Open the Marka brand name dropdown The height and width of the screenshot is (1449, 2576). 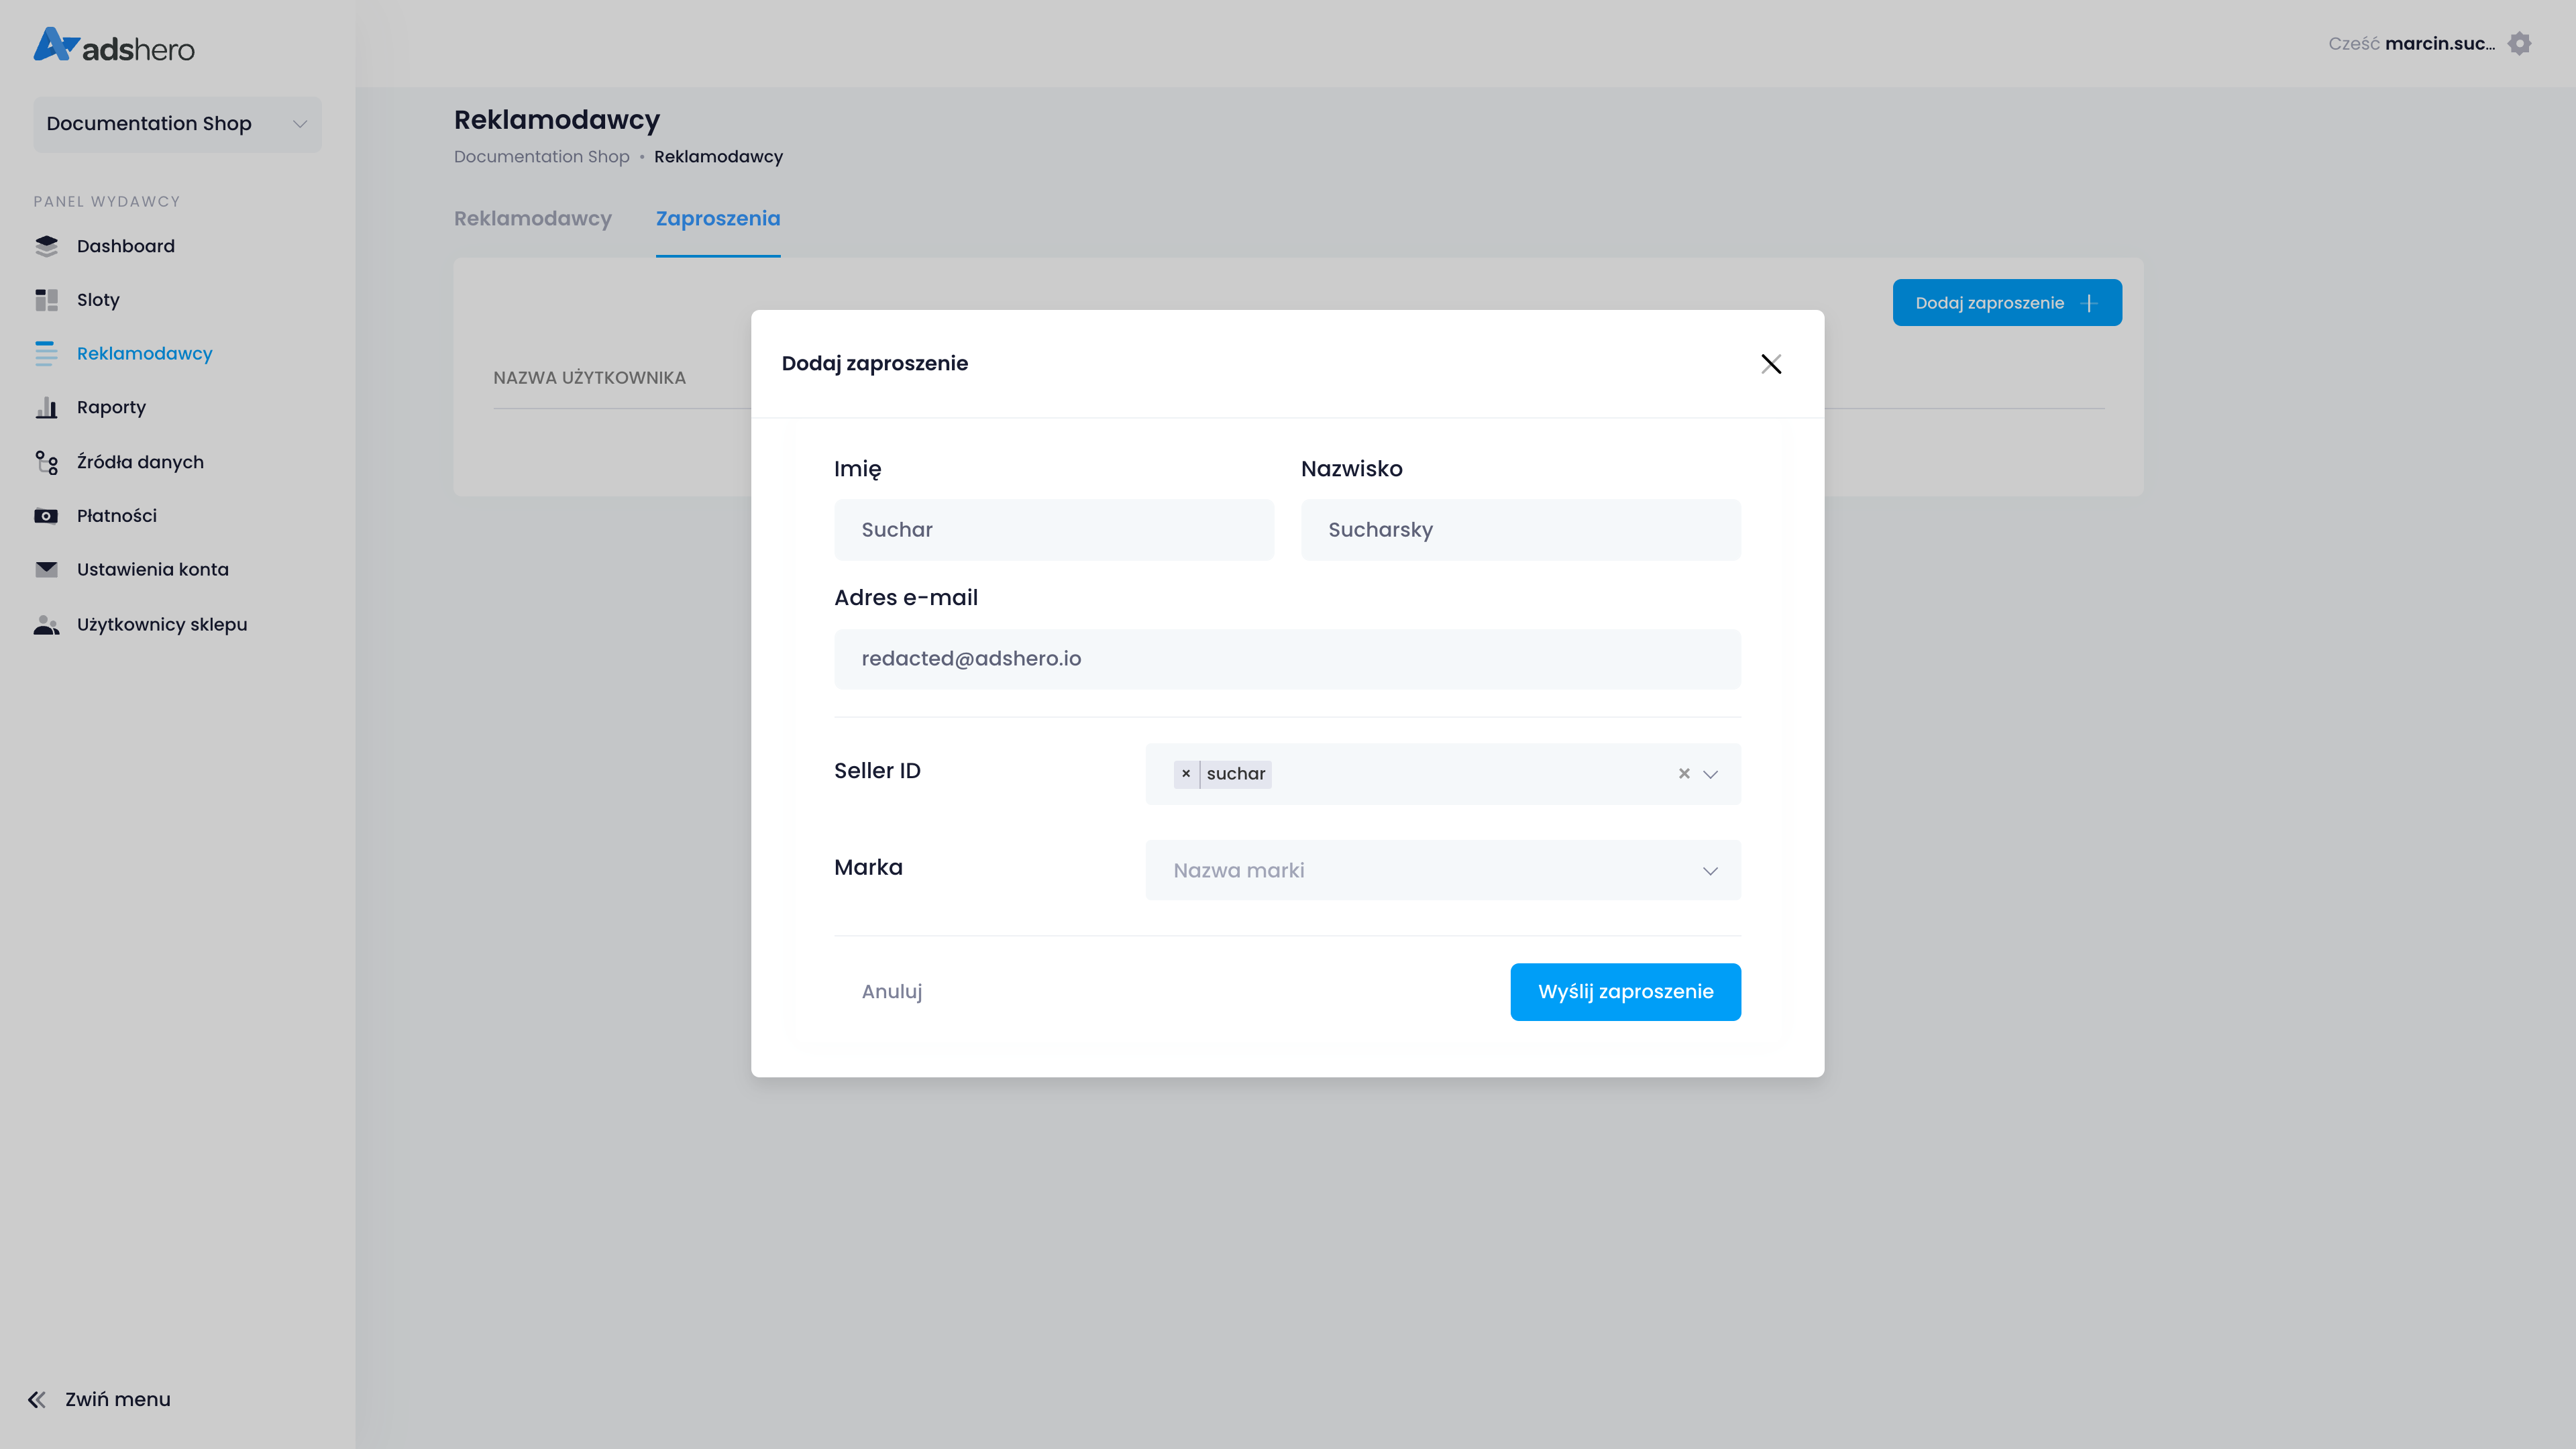coord(1442,870)
